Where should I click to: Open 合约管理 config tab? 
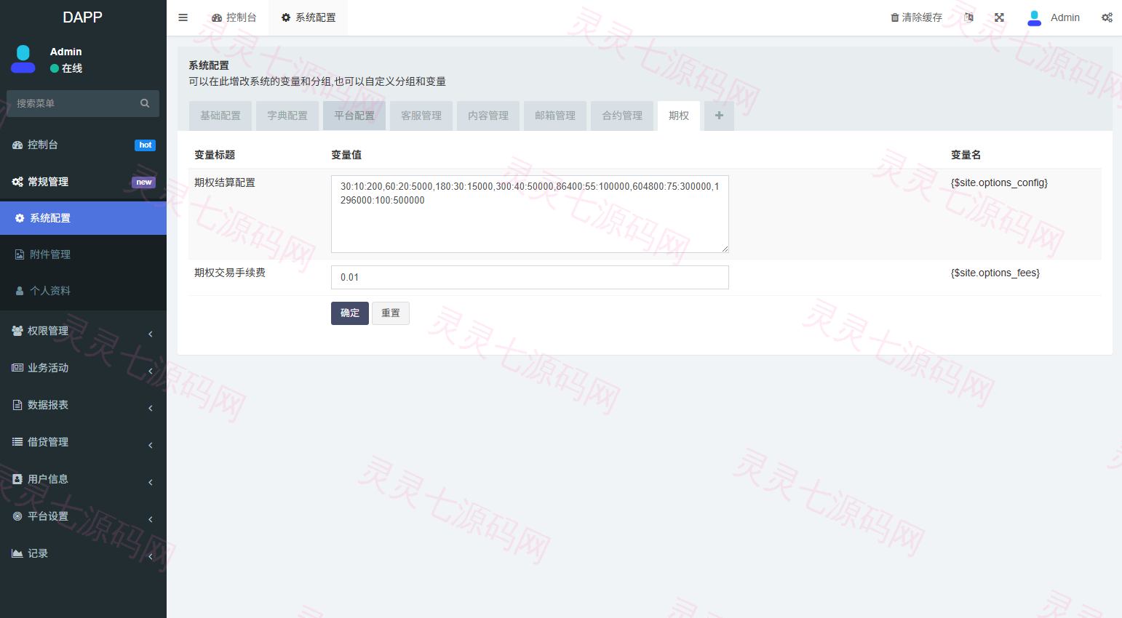[622, 116]
